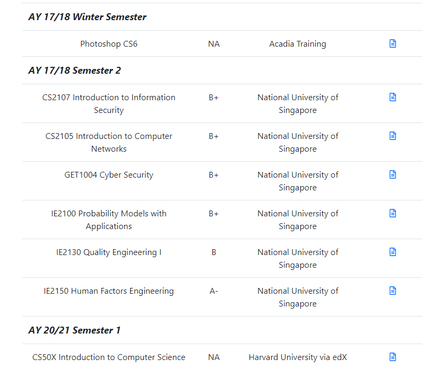Click the NA grade for Photoshop CS6

point(214,44)
